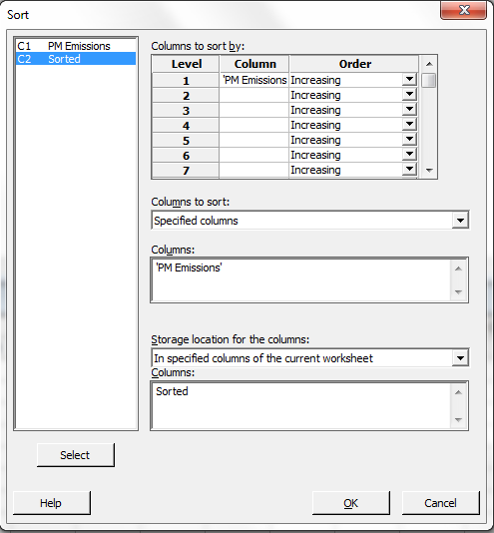Click the level 1 Column cell
Screen dimensions: 494x533
tap(254, 80)
